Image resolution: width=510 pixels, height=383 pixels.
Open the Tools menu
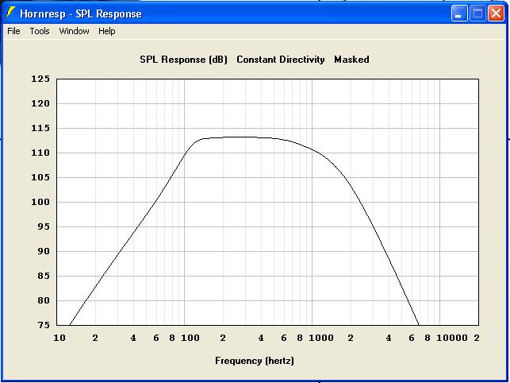pos(40,31)
